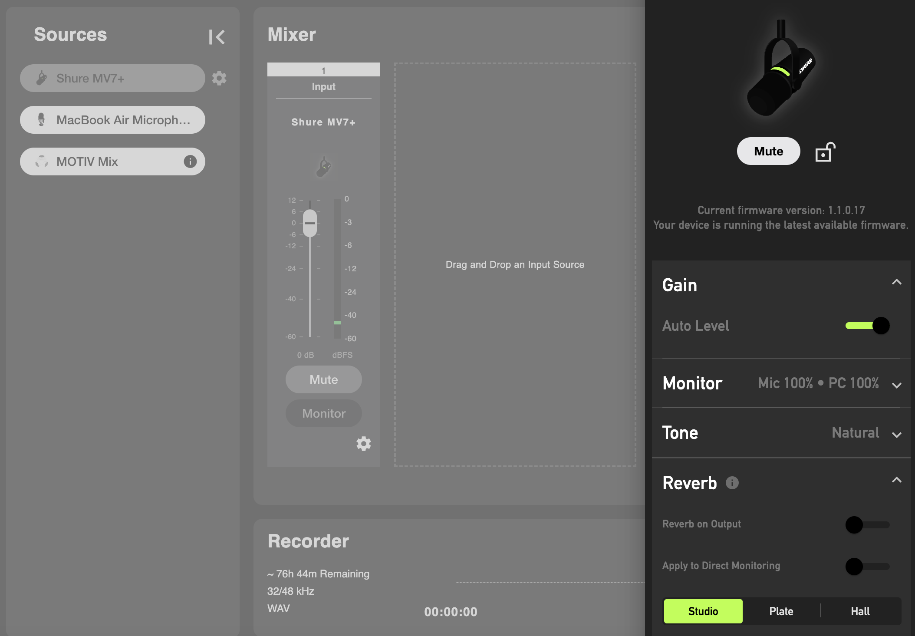Click the Mute button in the mixer channel
915x636 pixels.
[323, 379]
